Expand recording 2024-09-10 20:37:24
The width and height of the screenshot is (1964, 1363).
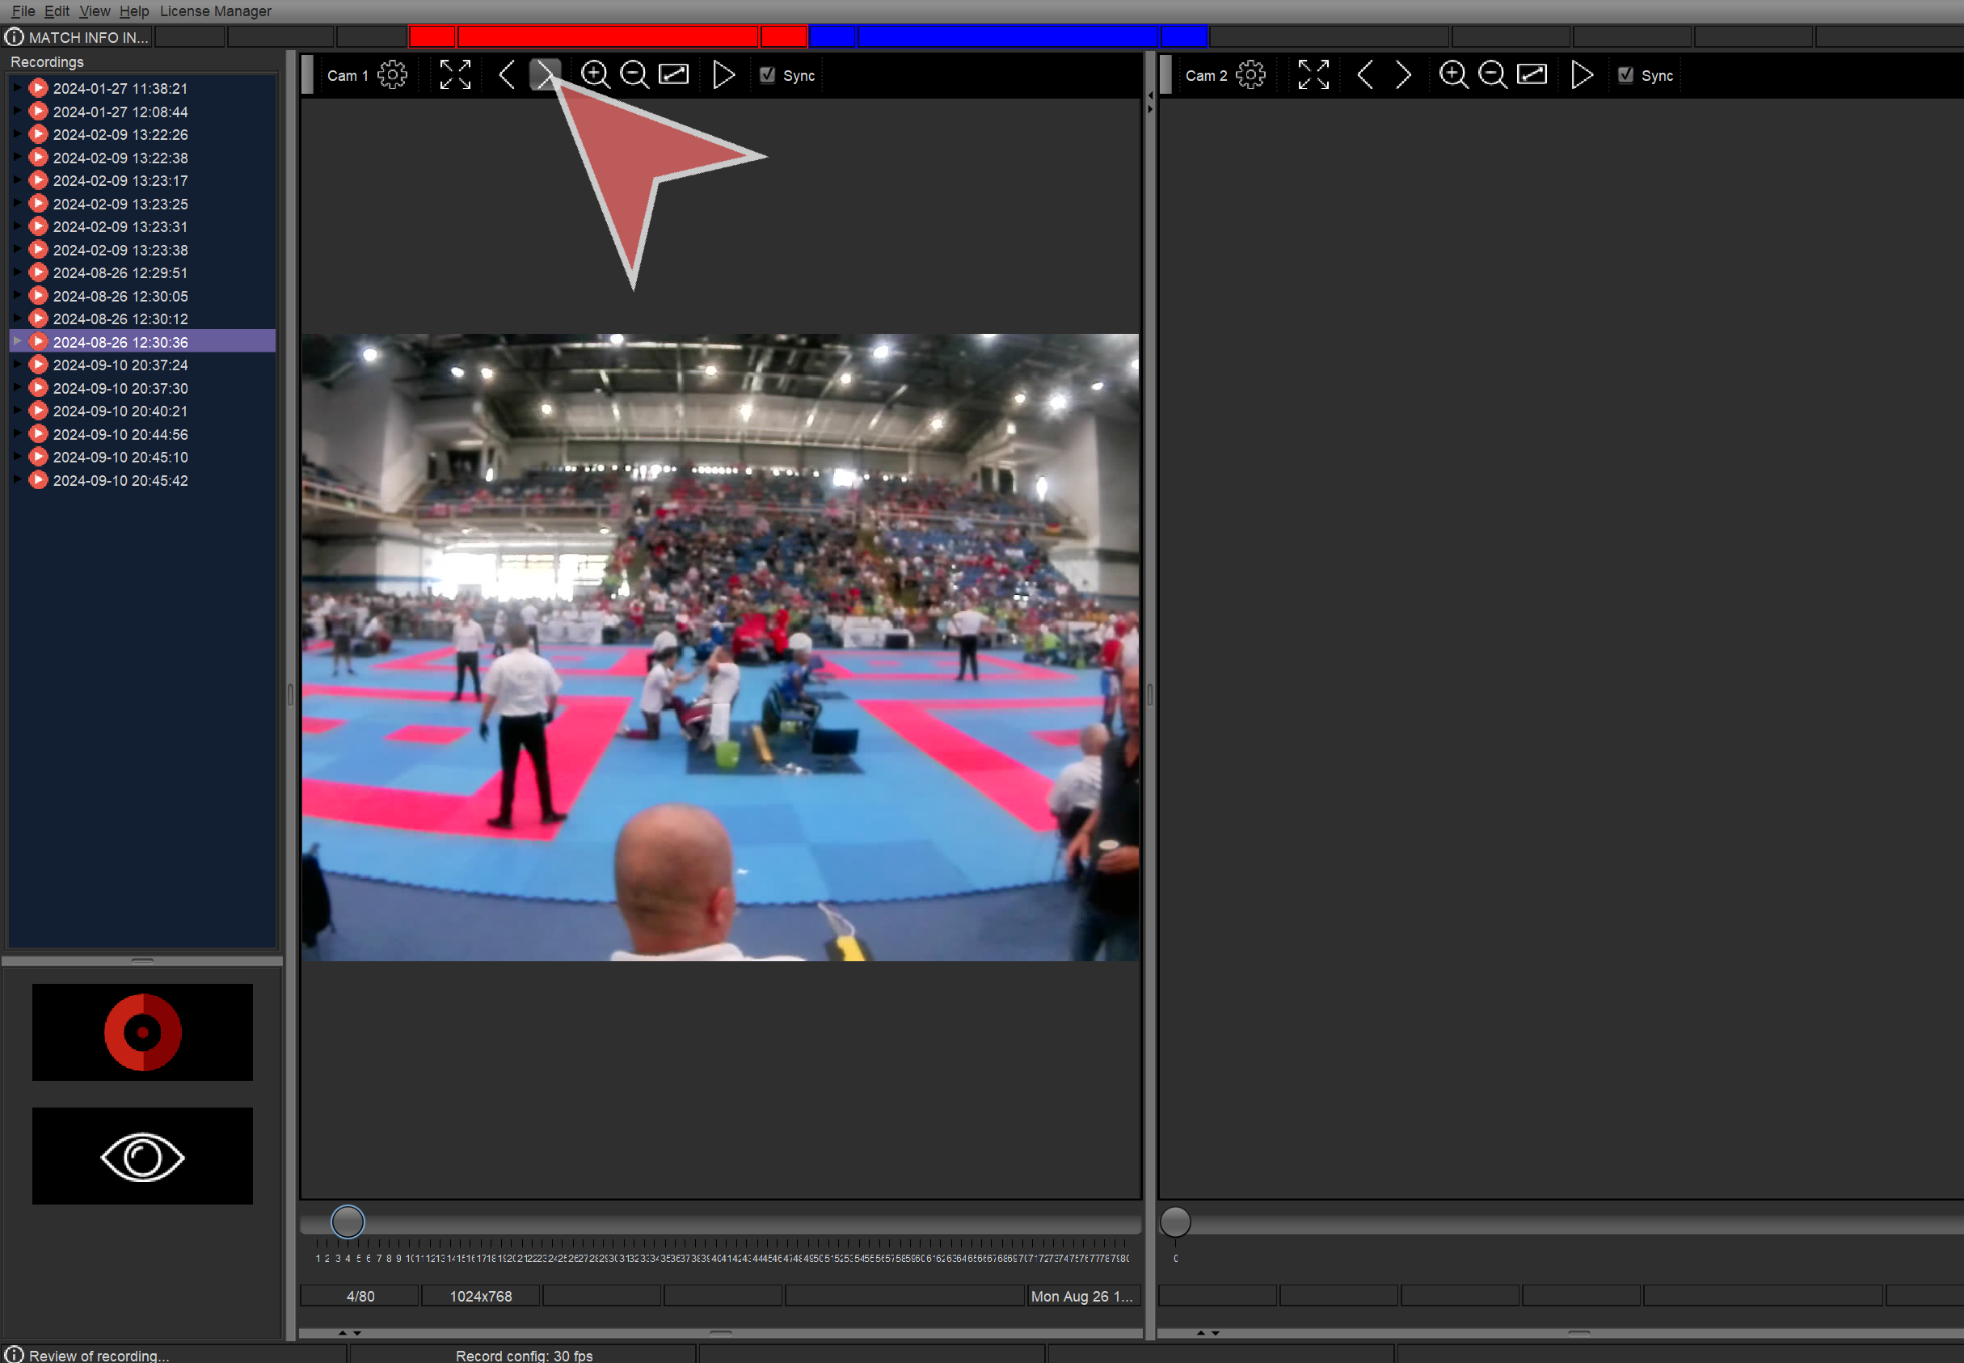point(17,365)
